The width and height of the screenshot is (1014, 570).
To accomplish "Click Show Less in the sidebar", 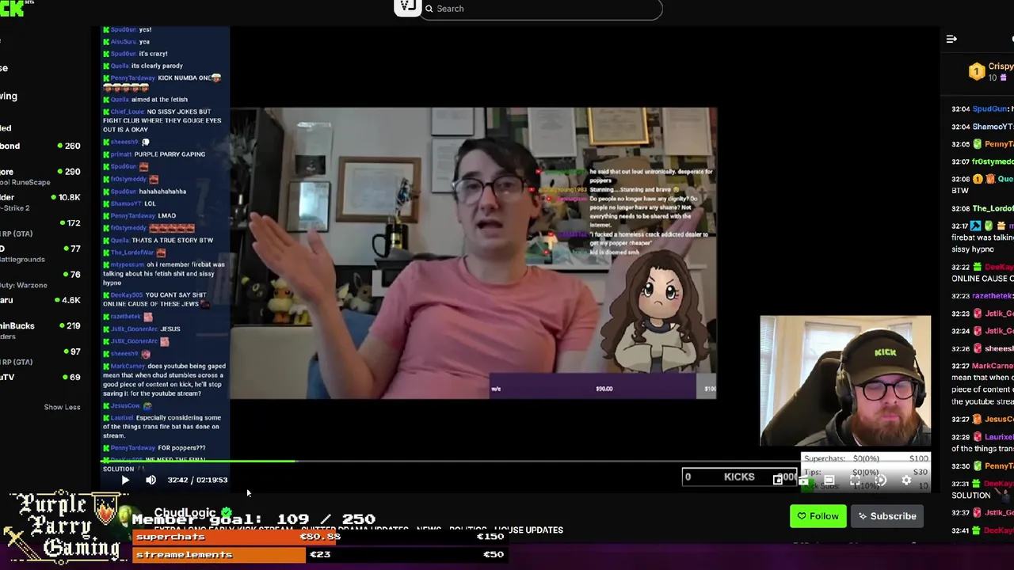I will 62,407.
